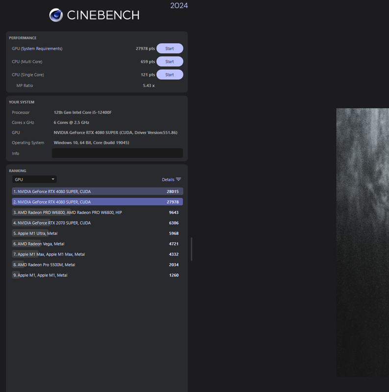The image size is (389, 392).
Task: Click the Windows 10 operating system value
Action: pos(92,143)
